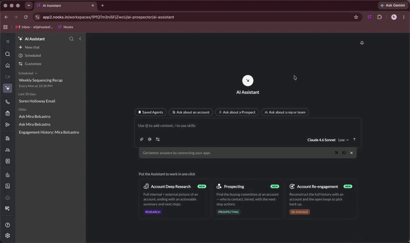Open the Low effort dropdown

tap(343, 140)
